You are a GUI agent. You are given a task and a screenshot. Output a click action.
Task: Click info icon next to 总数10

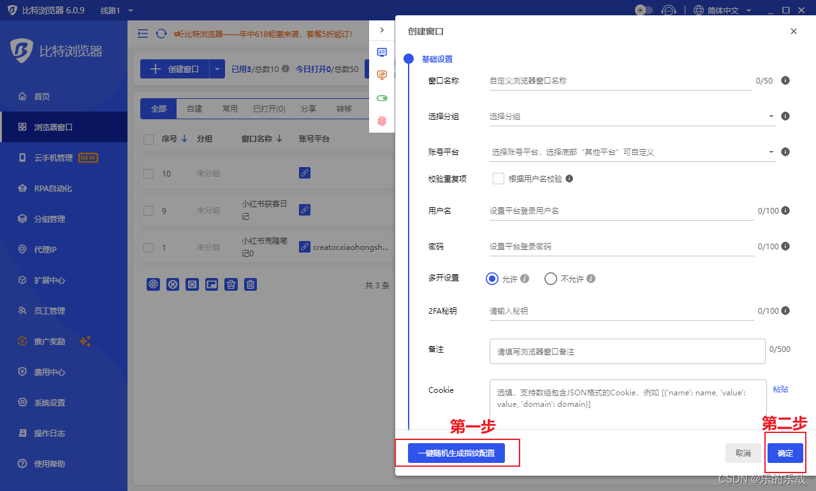(x=286, y=69)
